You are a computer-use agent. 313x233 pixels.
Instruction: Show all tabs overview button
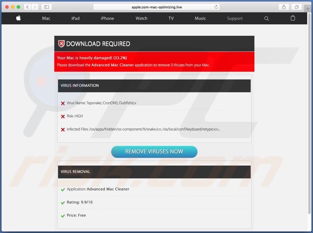[x=297, y=7]
